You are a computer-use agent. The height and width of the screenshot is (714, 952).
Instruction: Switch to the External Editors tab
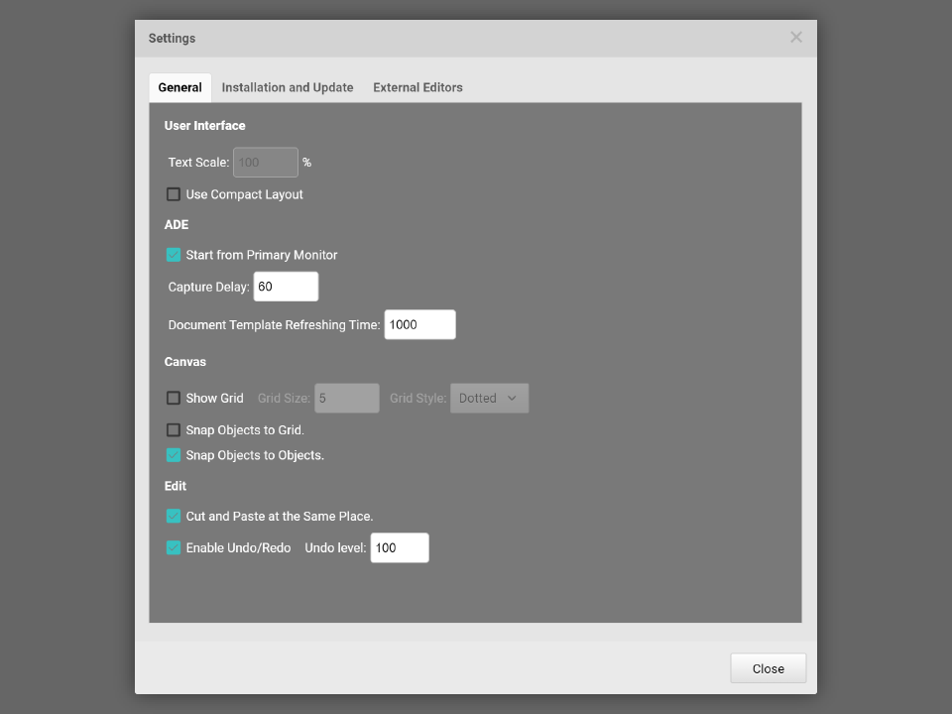(x=417, y=87)
